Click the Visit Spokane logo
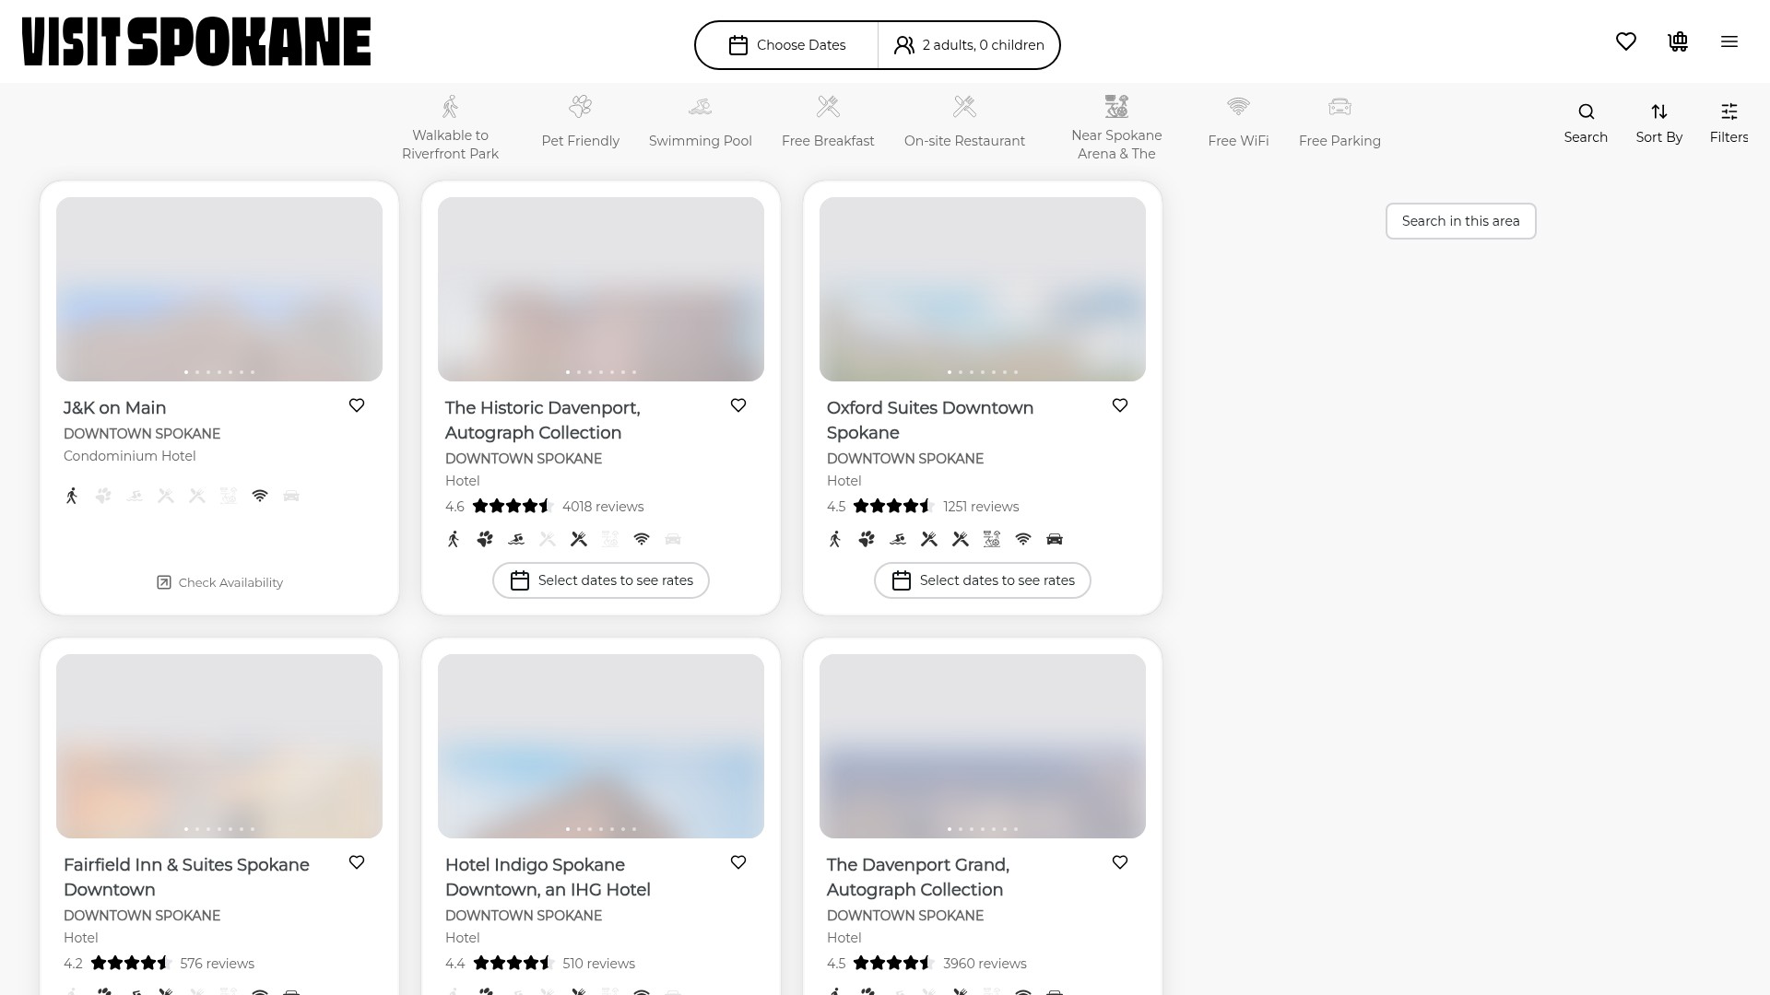The width and height of the screenshot is (1770, 995). point(196,41)
